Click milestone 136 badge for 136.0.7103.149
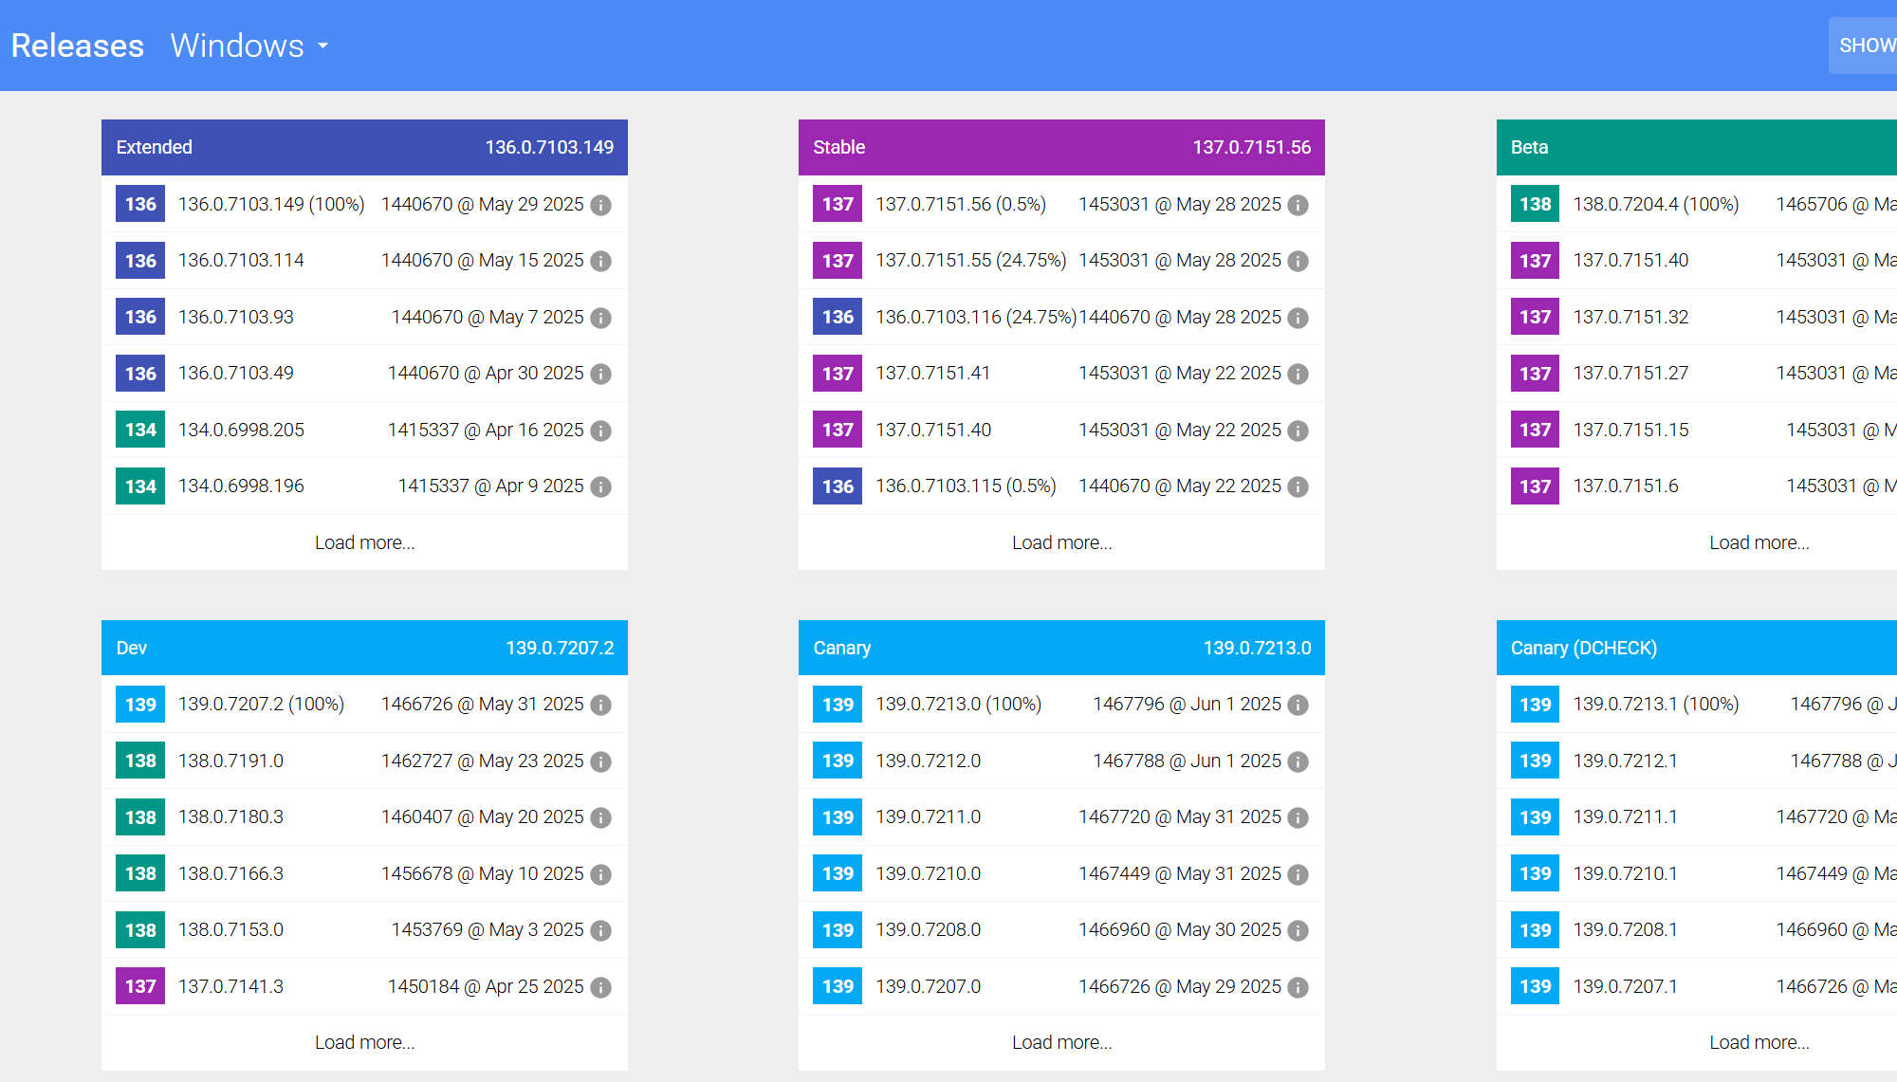 tap(140, 204)
